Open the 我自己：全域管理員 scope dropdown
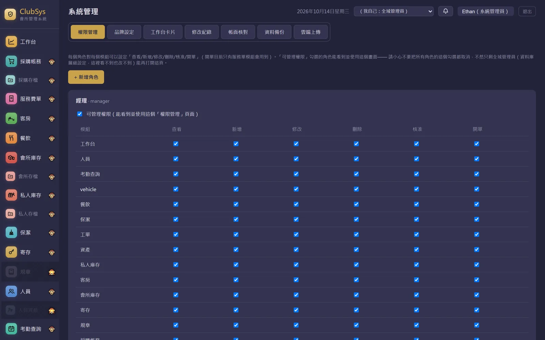 click(x=394, y=11)
